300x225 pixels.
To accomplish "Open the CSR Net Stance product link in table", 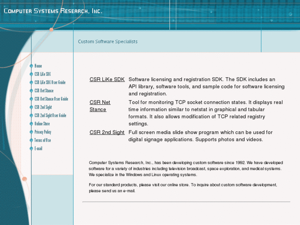I will [x=100, y=106].
